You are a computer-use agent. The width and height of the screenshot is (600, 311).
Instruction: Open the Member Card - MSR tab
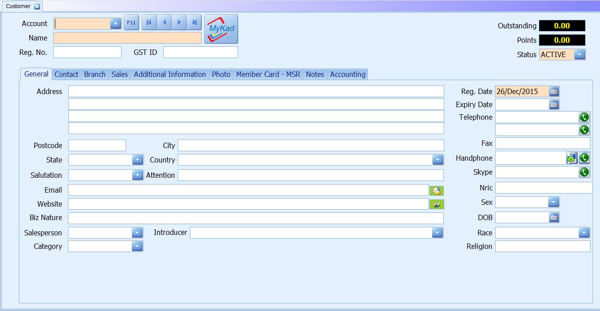[268, 74]
